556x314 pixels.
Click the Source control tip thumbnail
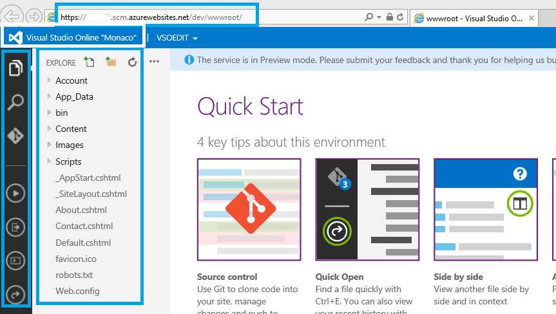click(249, 210)
